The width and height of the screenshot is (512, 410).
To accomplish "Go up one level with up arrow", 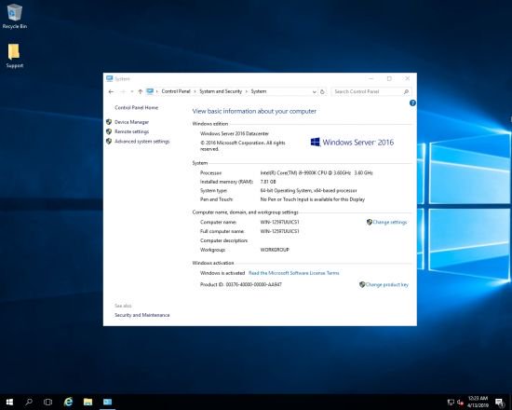I will (x=140, y=91).
